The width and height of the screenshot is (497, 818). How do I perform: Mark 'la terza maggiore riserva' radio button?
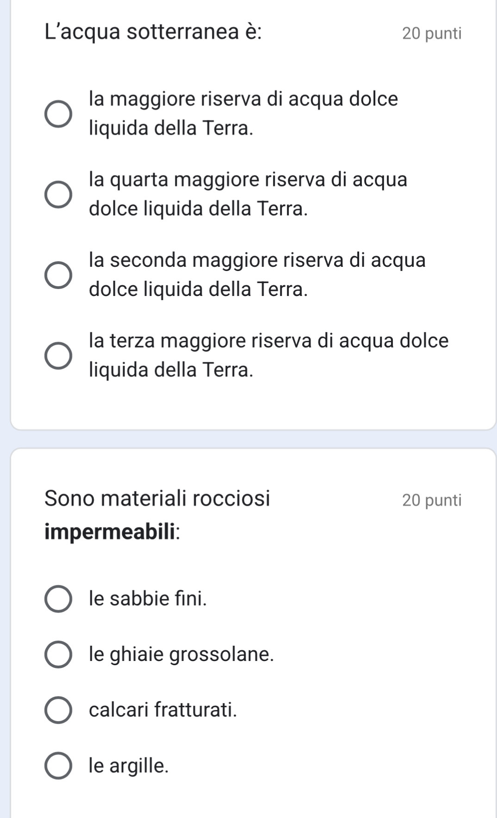tap(58, 356)
